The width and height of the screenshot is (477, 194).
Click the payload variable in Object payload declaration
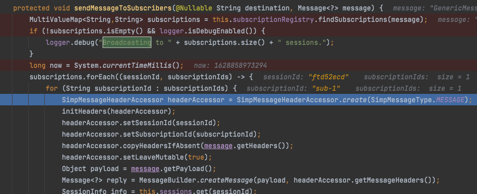point(105,169)
